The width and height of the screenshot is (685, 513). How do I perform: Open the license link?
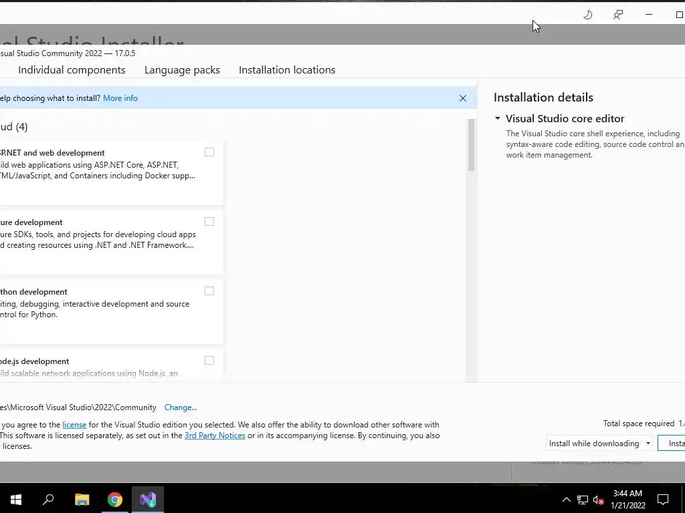click(x=74, y=425)
